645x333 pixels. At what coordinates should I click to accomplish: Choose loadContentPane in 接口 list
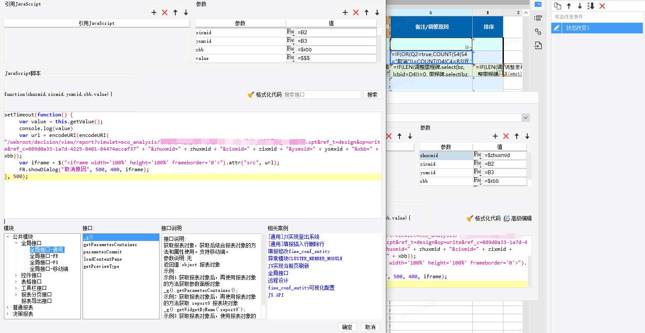103,259
